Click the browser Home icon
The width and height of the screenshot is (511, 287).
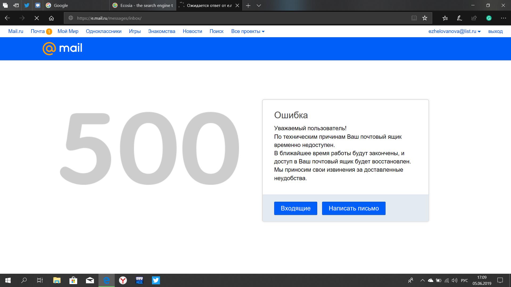click(x=51, y=18)
